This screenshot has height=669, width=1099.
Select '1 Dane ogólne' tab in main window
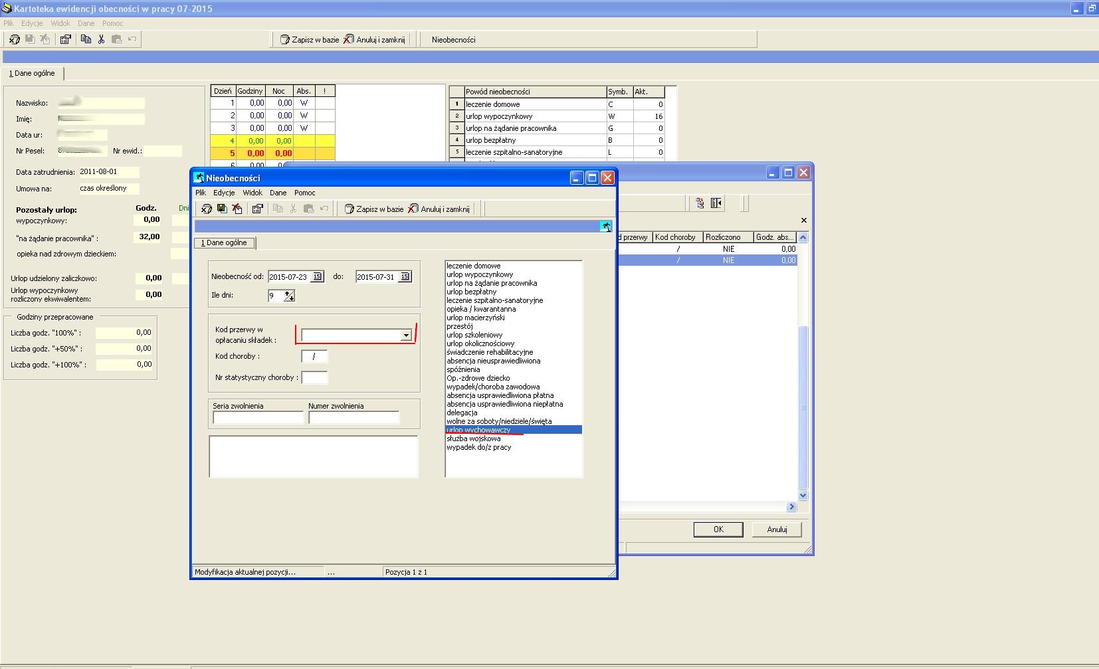[x=32, y=73]
